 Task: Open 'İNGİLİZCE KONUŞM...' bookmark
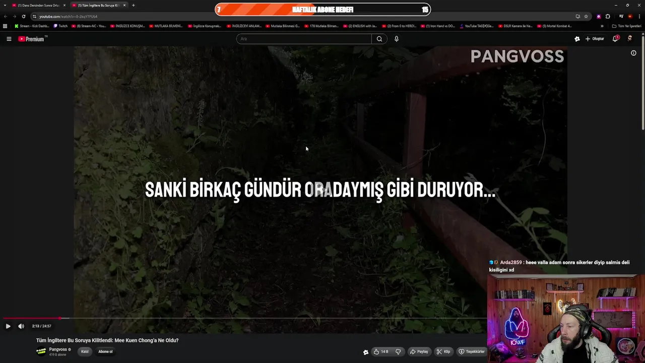pos(127,26)
